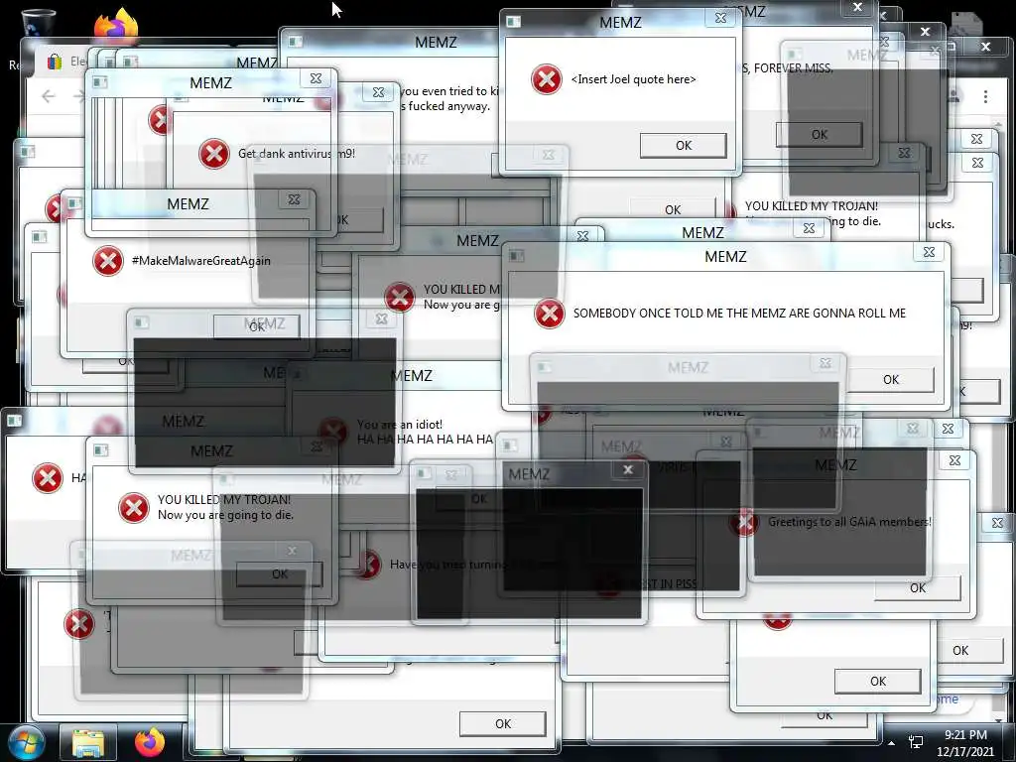The image size is (1016, 762).
Task: Click the error icon beside Insert Joel quote
Action: pos(547,79)
